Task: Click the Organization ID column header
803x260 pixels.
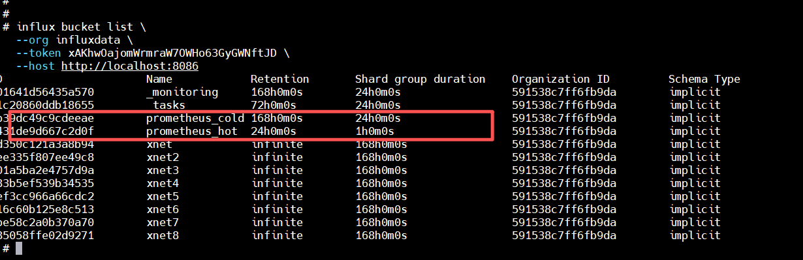Action: [x=561, y=79]
